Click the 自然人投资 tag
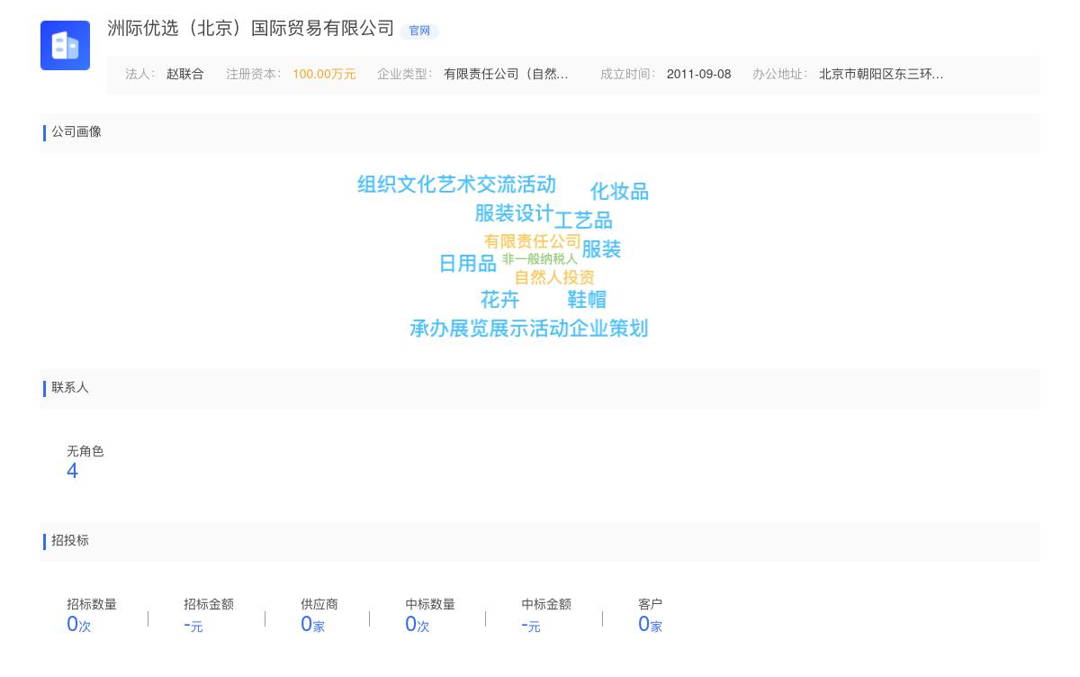The width and height of the screenshot is (1080, 677). tap(554, 277)
